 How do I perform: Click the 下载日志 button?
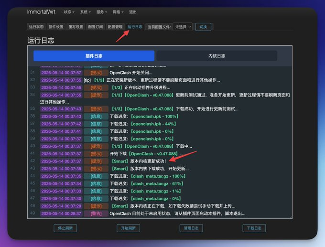point(254,228)
